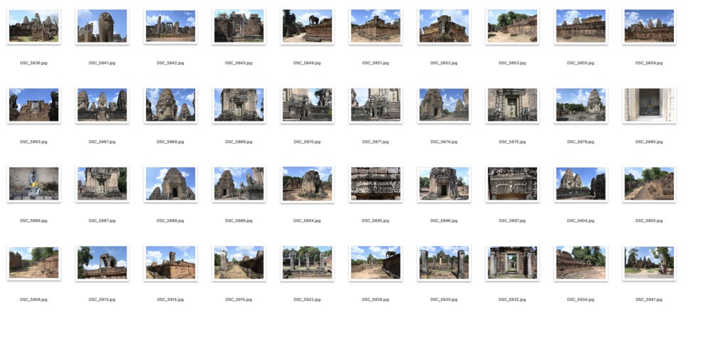Select thumbnail of DSC_5887.jpg
The height and width of the screenshot is (338, 716).
point(102,184)
